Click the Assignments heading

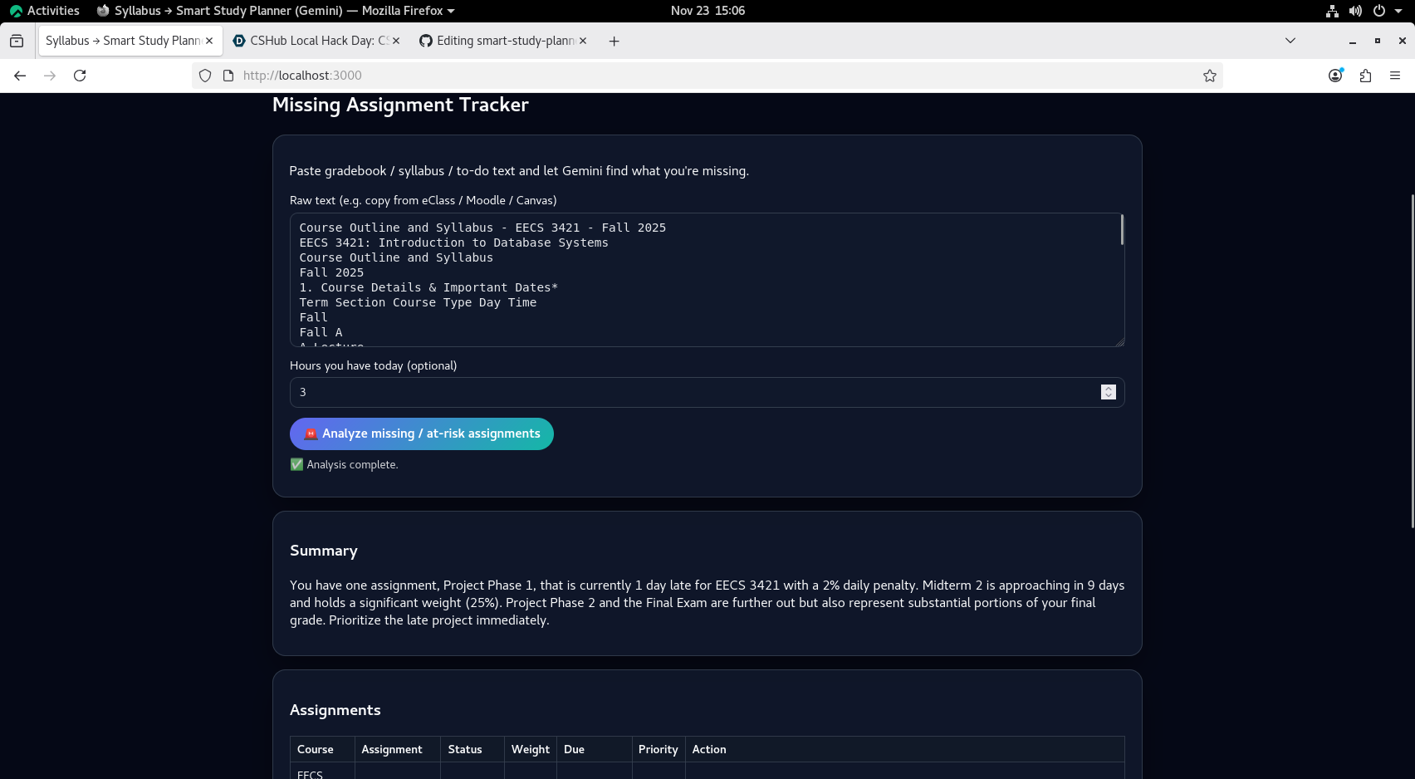(335, 710)
